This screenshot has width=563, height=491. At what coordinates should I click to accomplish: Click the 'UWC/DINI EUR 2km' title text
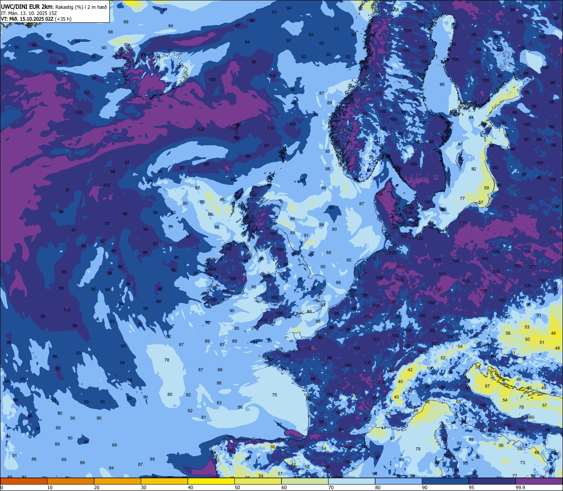pyautogui.click(x=27, y=6)
